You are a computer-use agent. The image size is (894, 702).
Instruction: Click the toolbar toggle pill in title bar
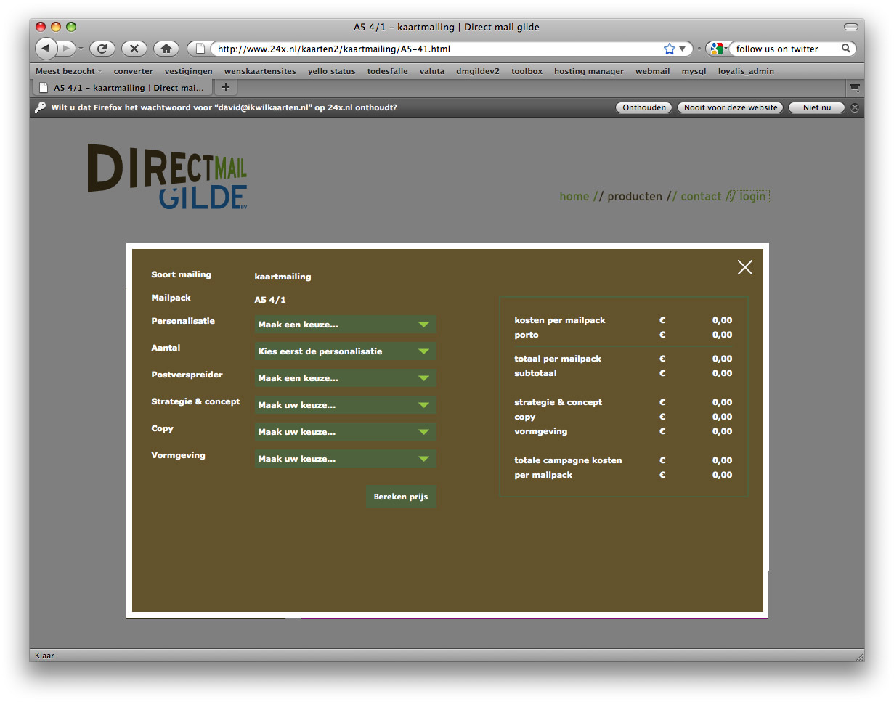coord(851,27)
